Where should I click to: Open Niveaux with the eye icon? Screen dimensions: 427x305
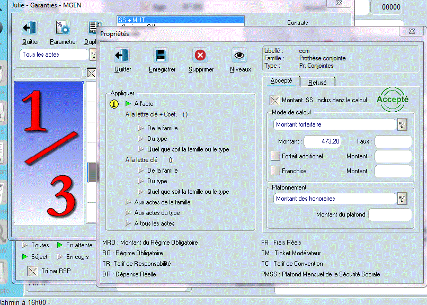pos(240,56)
